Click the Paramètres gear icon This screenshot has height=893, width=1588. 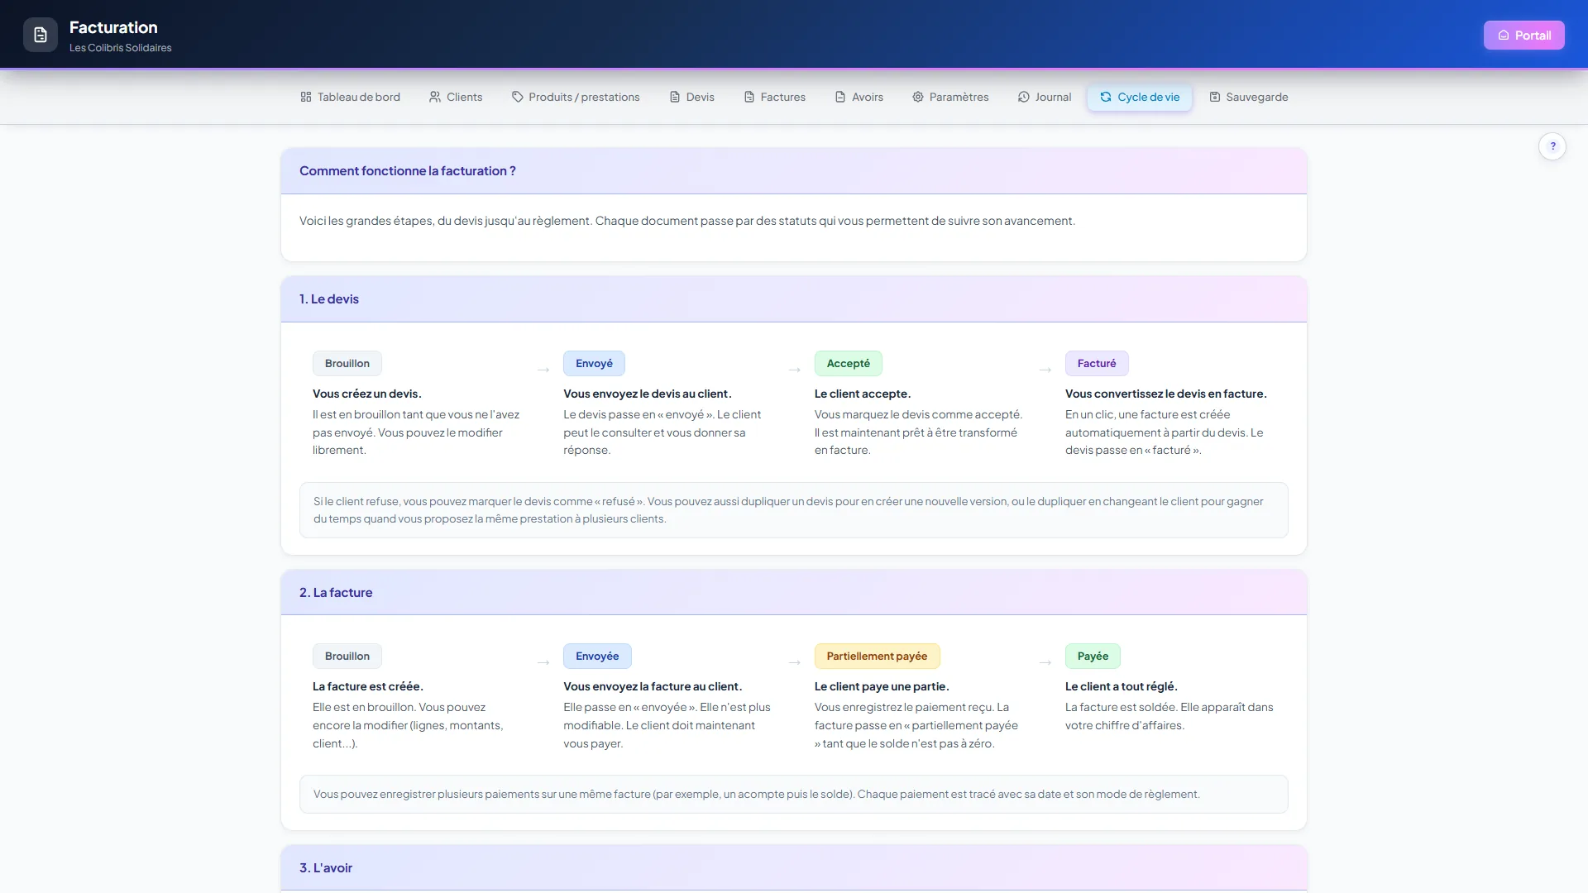(918, 97)
